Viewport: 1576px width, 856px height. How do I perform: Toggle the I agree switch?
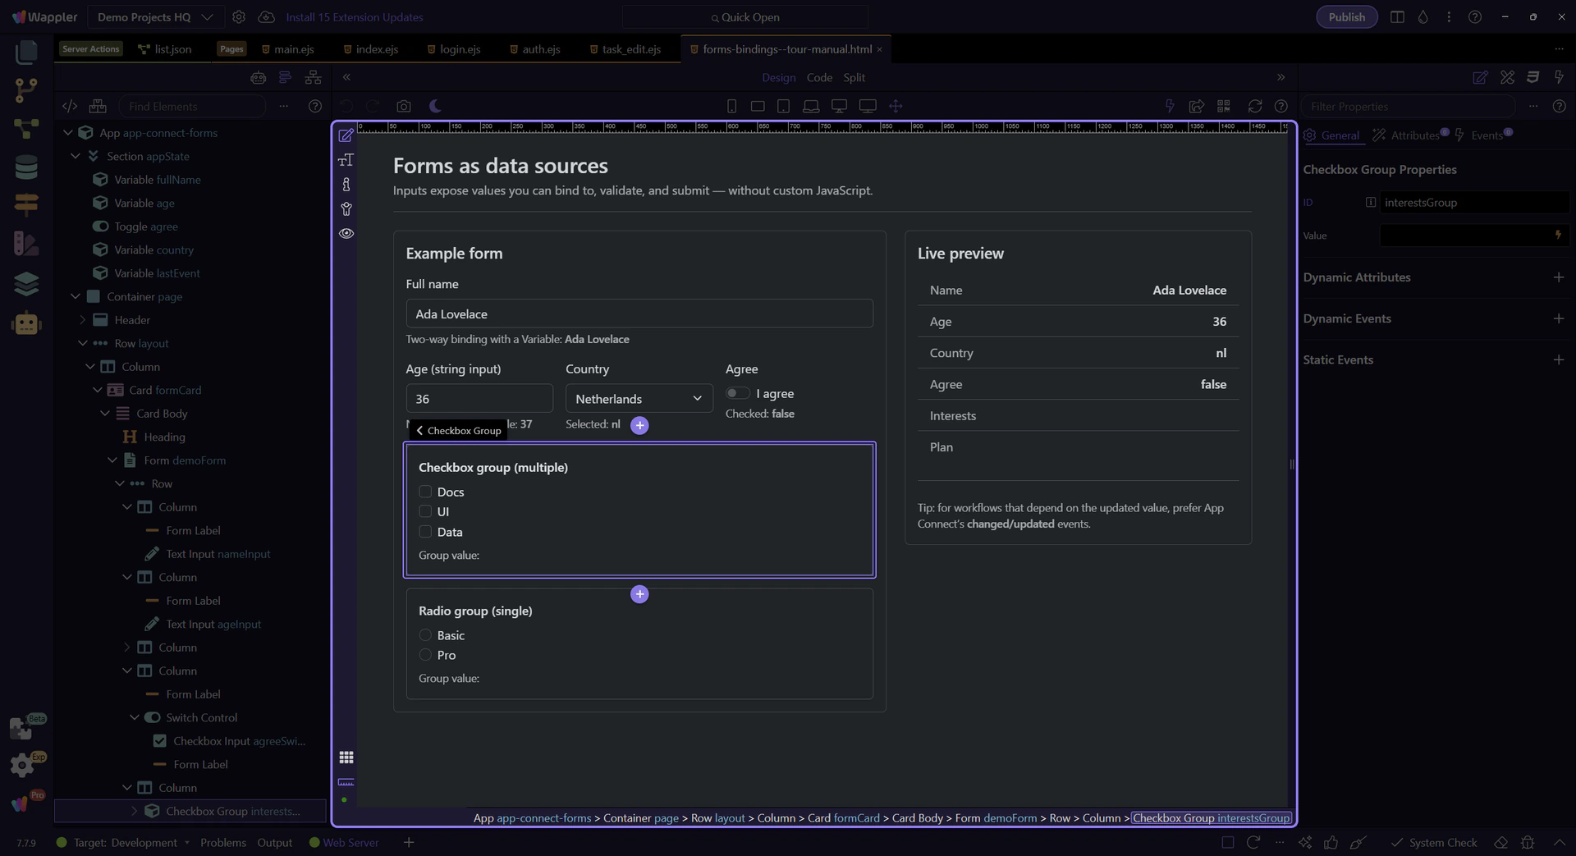(737, 393)
